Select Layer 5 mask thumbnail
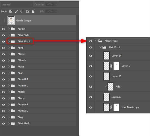 (x=116, y=66)
